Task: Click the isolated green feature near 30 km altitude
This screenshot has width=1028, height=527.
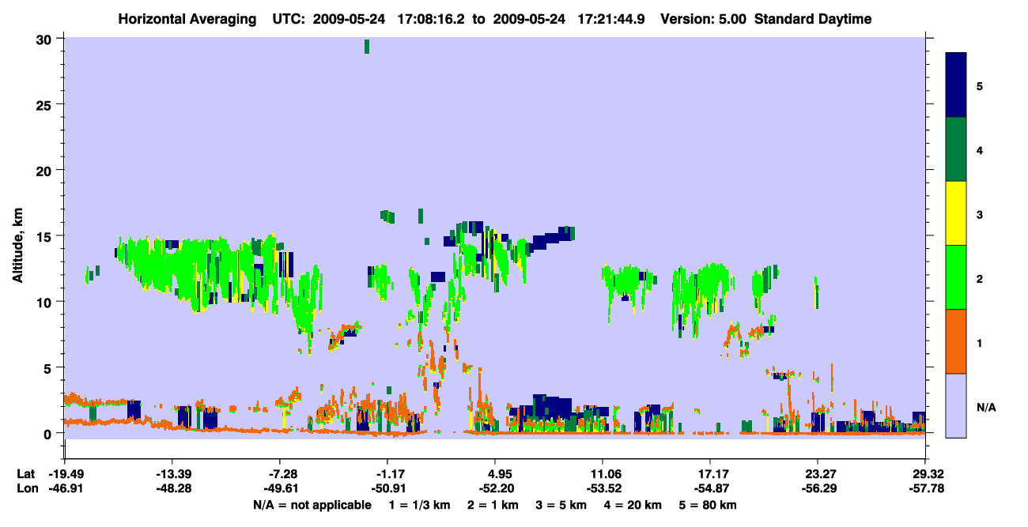Action: (x=367, y=46)
